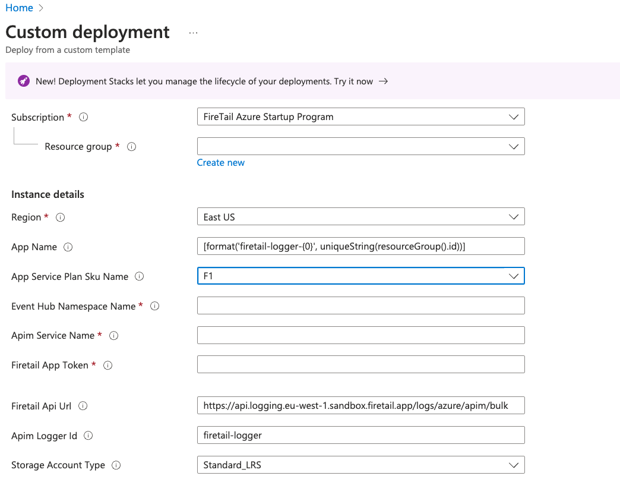Click info icon next to App Name
620x498 pixels.
(68, 247)
